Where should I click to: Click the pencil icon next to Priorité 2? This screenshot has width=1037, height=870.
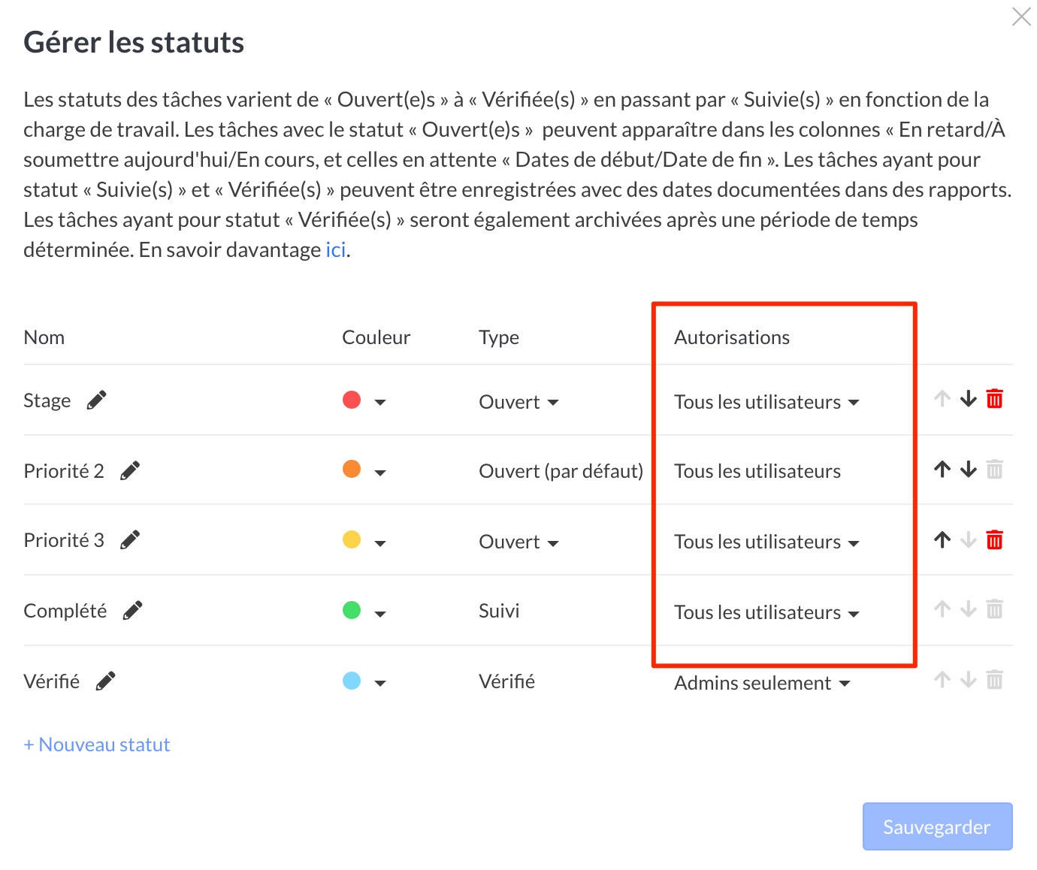pyautogui.click(x=130, y=471)
